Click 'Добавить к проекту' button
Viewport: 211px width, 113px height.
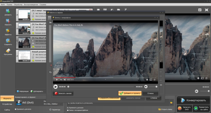tap(130, 93)
